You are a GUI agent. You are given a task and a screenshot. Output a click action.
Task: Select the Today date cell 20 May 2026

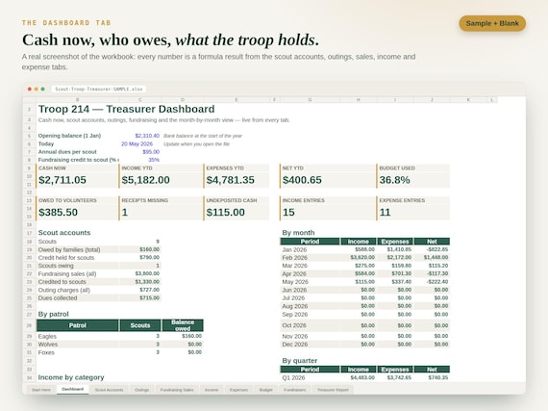137,143
